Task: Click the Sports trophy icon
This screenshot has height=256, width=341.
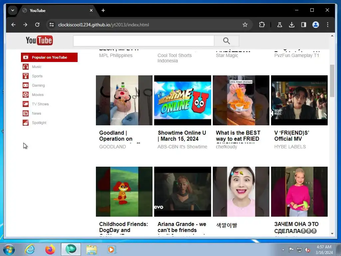Action: [x=26, y=76]
